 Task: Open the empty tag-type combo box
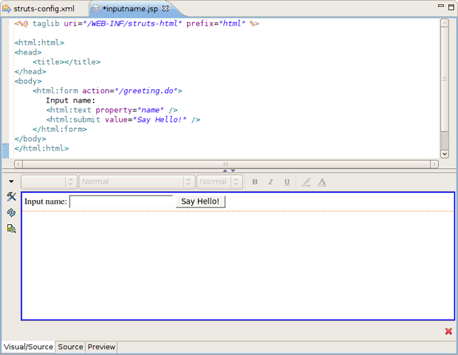[49, 182]
